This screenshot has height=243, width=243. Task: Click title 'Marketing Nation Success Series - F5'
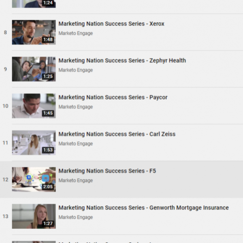point(107,171)
